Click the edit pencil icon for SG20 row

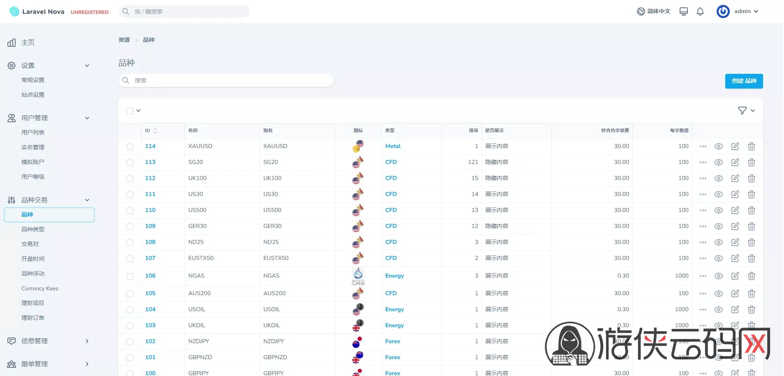click(x=735, y=162)
